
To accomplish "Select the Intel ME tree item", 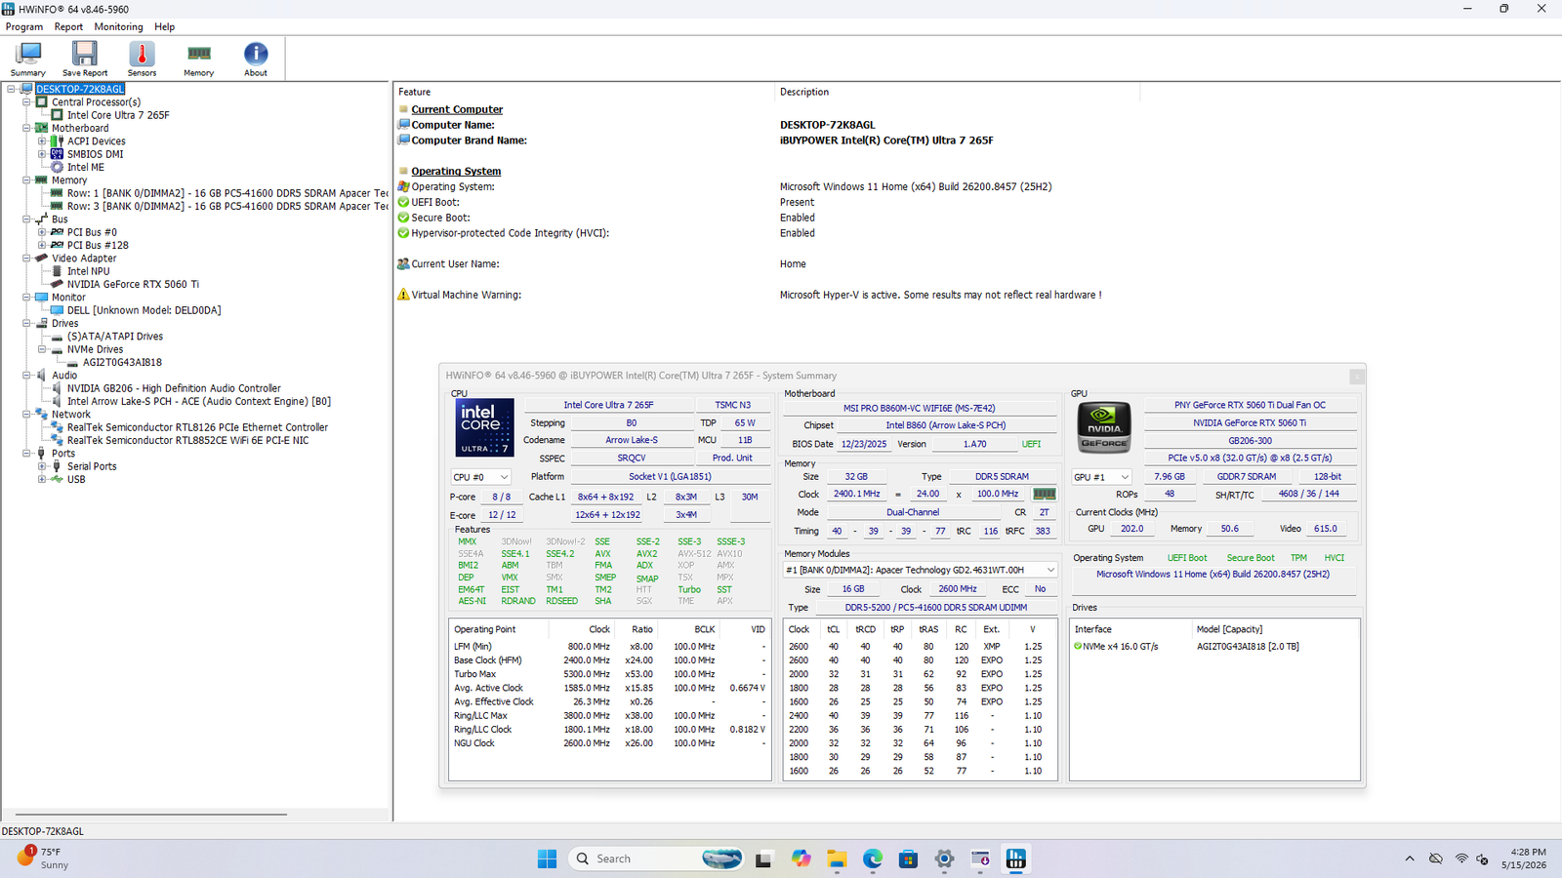I will click(x=86, y=167).
